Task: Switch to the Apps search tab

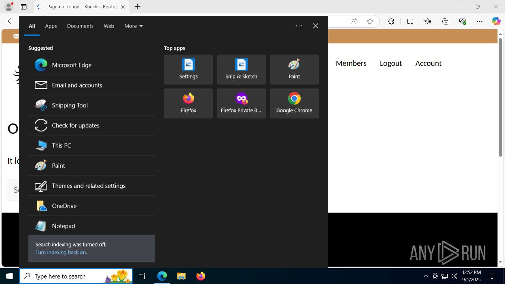Action: [x=51, y=26]
